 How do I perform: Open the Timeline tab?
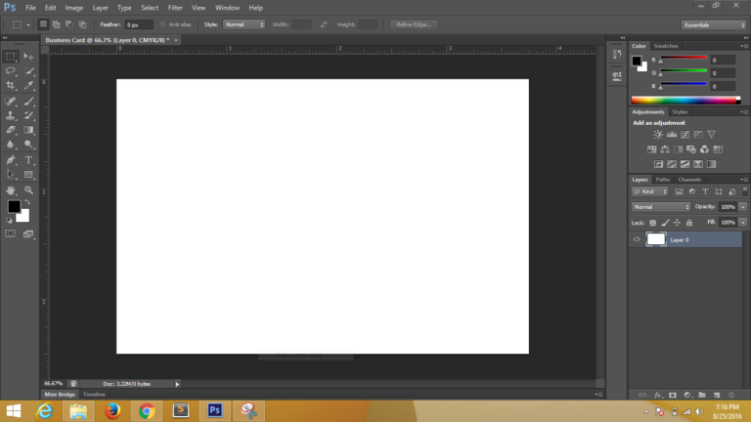(x=94, y=395)
